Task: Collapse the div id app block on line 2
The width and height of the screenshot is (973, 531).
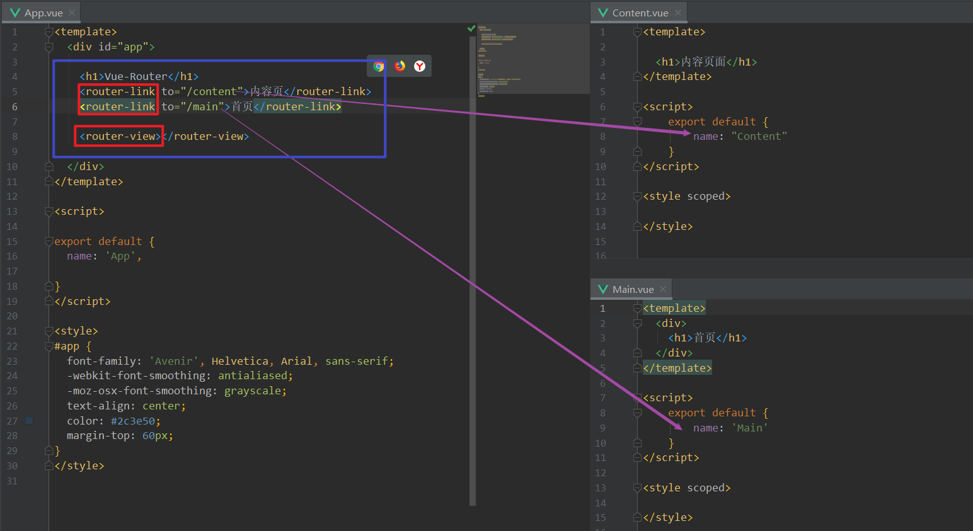Action: coord(49,47)
